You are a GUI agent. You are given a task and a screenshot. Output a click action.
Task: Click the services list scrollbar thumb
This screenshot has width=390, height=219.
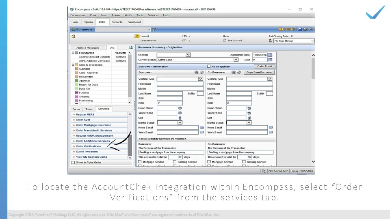[x=130, y=146]
